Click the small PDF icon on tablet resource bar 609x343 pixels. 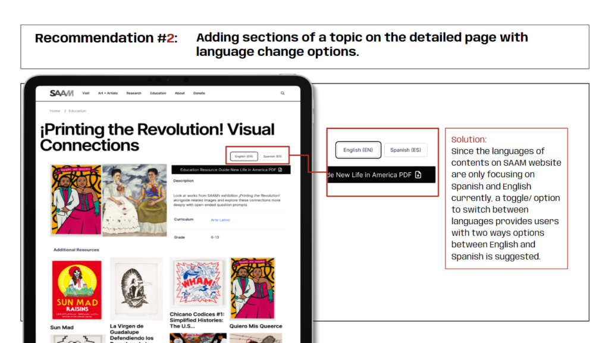pyautogui.click(x=280, y=169)
